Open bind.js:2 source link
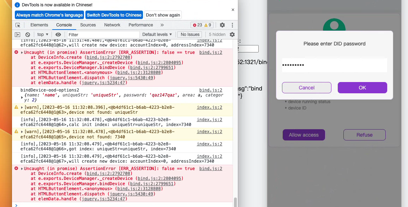This screenshot has width=408, height=207. tap(211, 52)
